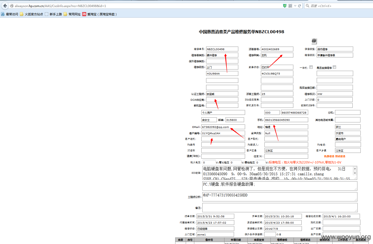Click the 手机 field 86013566045090
This screenshot has height=244, width=373.
pyautogui.click(x=286, y=120)
